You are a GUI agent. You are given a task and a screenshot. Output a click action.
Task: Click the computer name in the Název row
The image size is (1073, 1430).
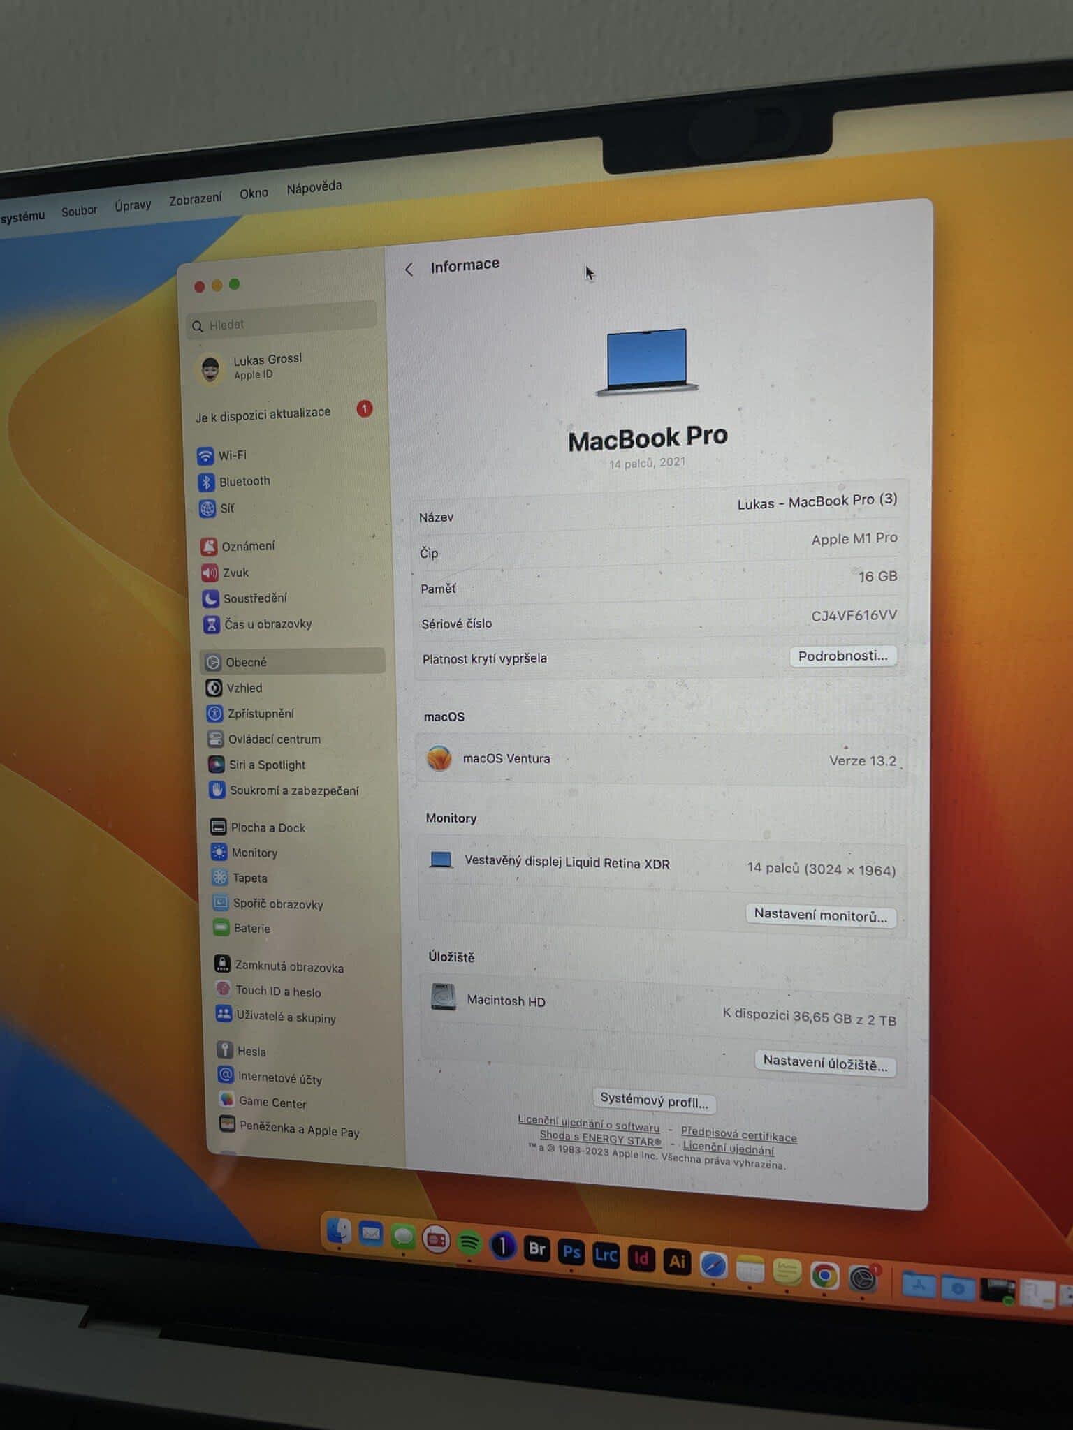tap(817, 501)
